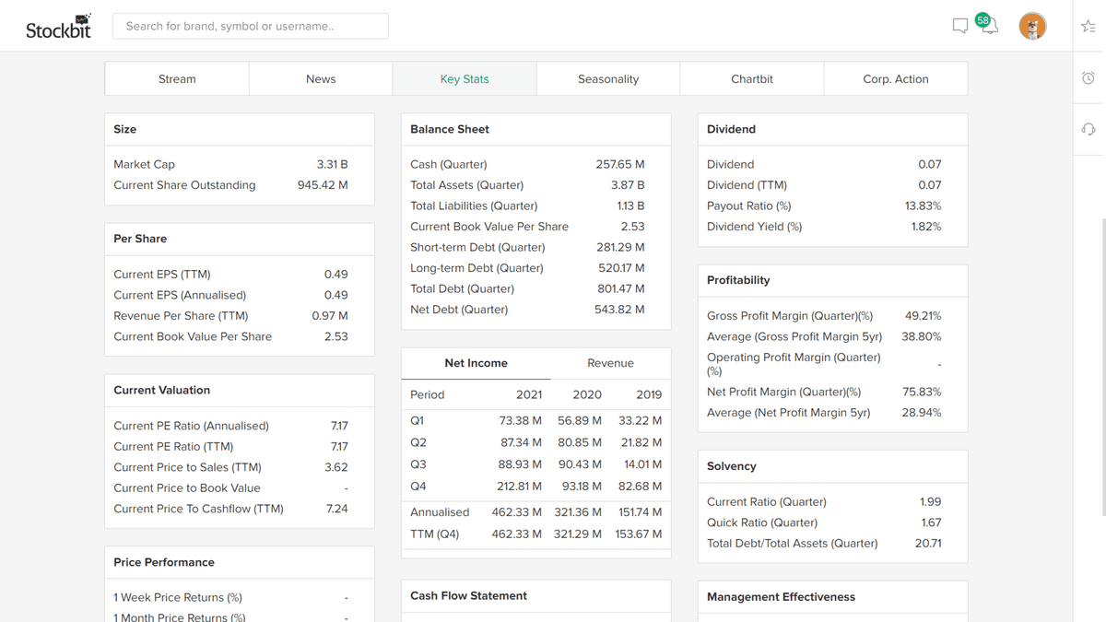Open the watchlist star icon
Screen dimensions: 1106x622
pos(1088,27)
